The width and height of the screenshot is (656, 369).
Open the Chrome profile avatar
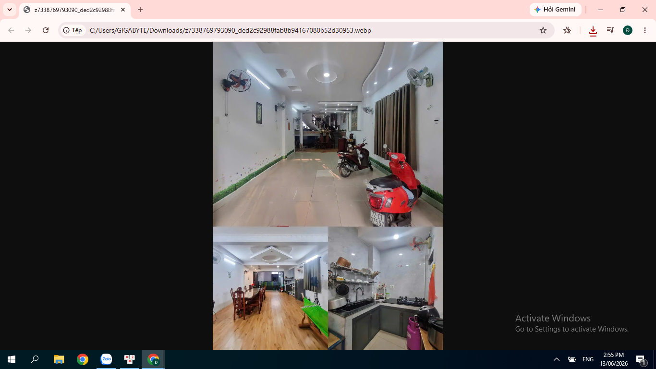[x=628, y=30]
